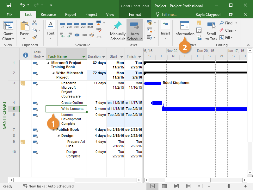
Task: Switch to the Resource ribbon tab
Action: [x=48, y=15]
